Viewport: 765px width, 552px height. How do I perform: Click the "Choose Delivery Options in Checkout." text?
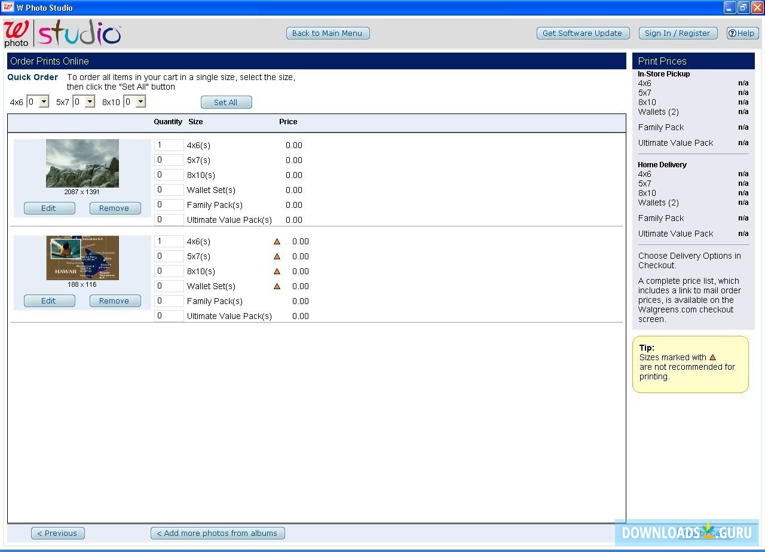point(690,260)
